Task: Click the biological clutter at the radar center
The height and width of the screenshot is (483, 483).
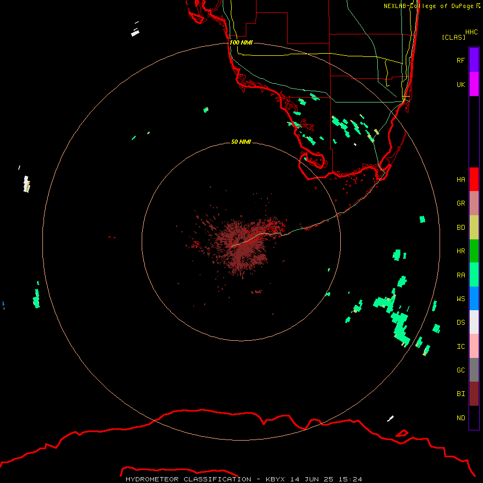Action: point(242,245)
